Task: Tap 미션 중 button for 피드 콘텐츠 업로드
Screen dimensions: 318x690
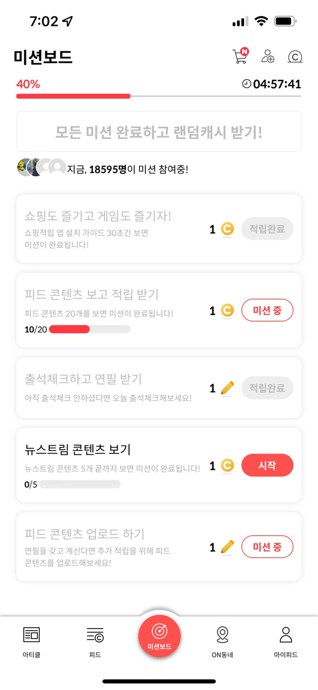Action: (x=267, y=547)
